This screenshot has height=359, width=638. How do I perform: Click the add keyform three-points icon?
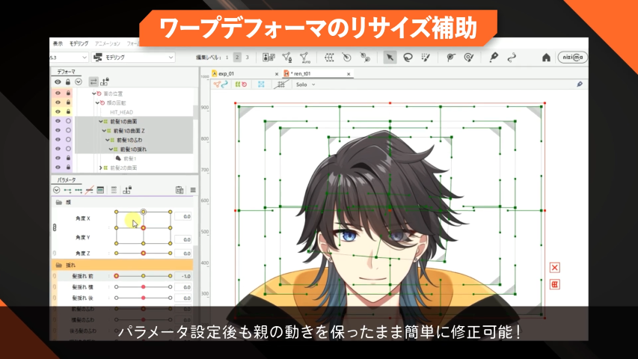[79, 190]
